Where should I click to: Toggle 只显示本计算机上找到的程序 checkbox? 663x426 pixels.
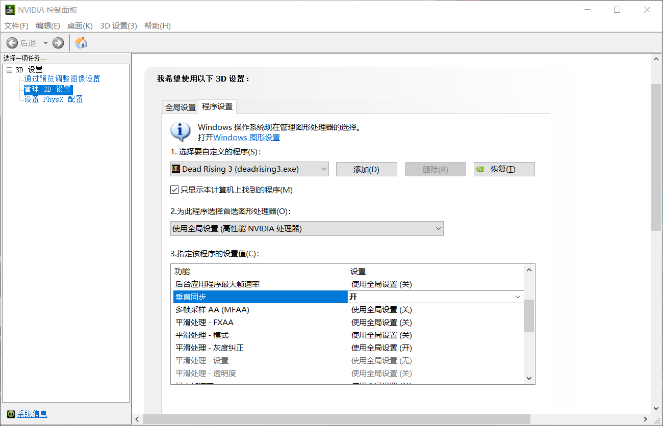[x=174, y=190]
